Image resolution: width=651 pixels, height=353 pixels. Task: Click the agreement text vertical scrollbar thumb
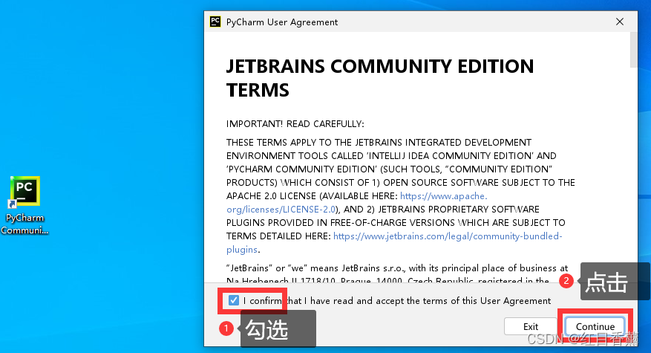(633, 50)
